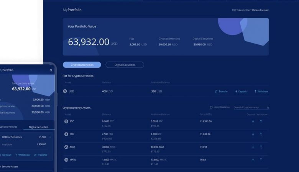Tap Deposit in the mobile view

[x=5, y=155]
